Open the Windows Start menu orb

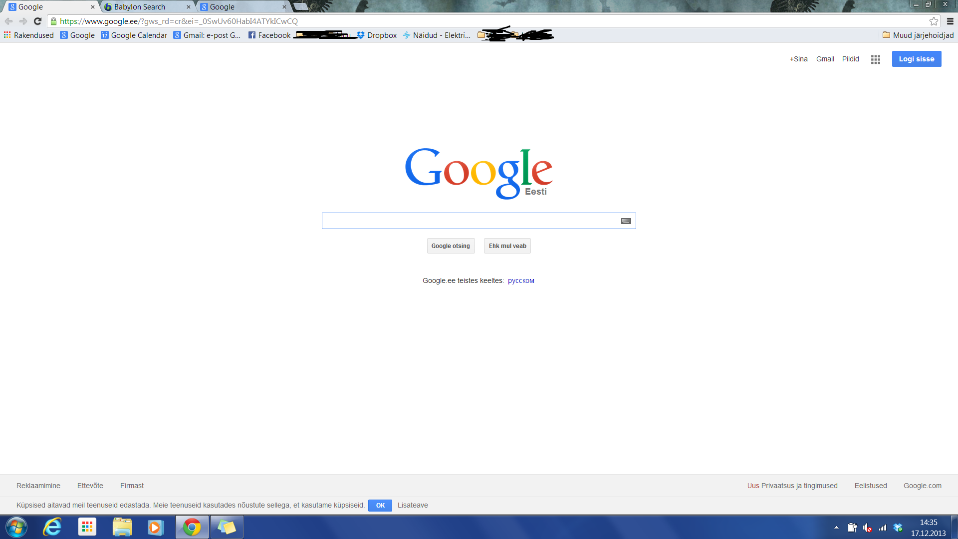click(16, 527)
